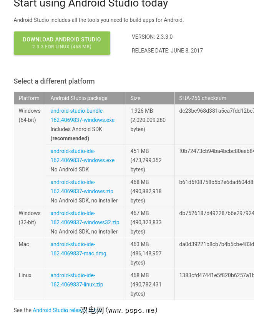Download the Mac .dmg package
The width and height of the screenshot is (254, 319).
point(78,249)
